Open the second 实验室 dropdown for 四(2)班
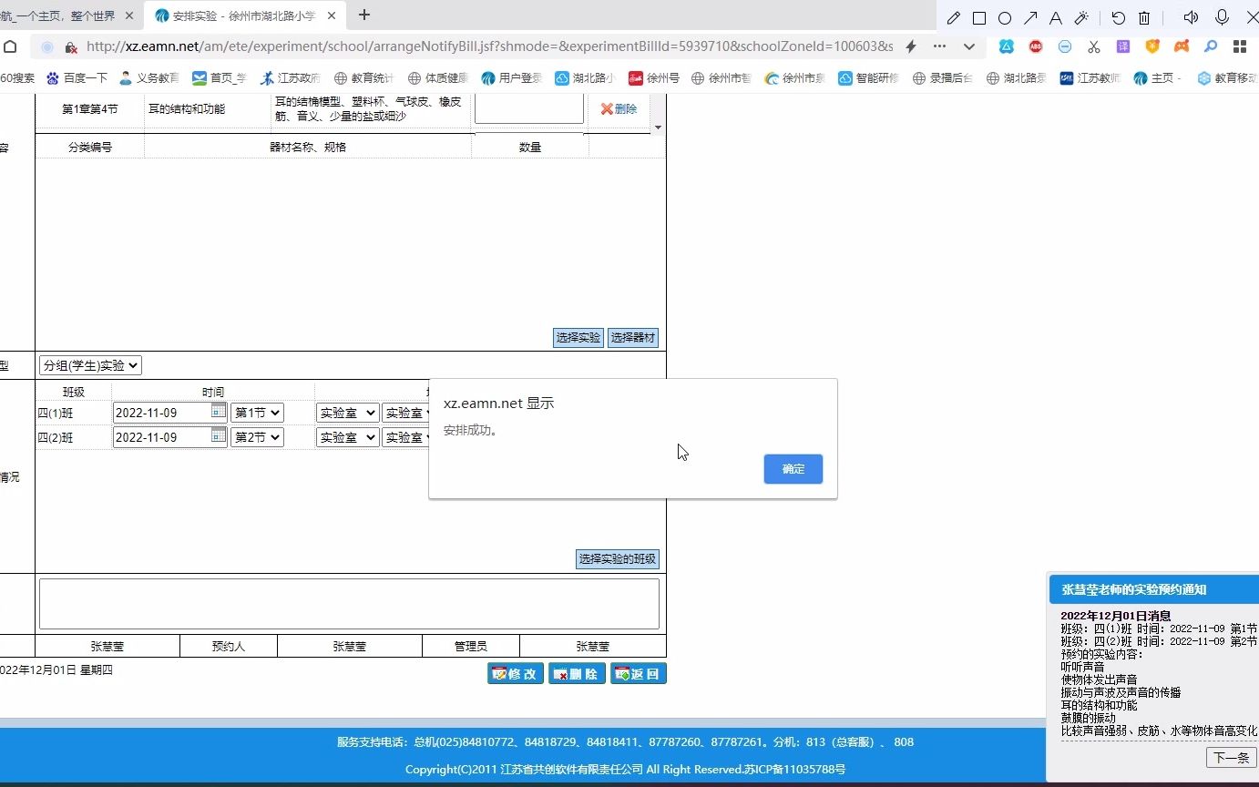 (405, 437)
